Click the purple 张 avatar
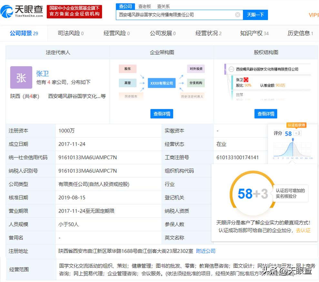 [x=21, y=78]
